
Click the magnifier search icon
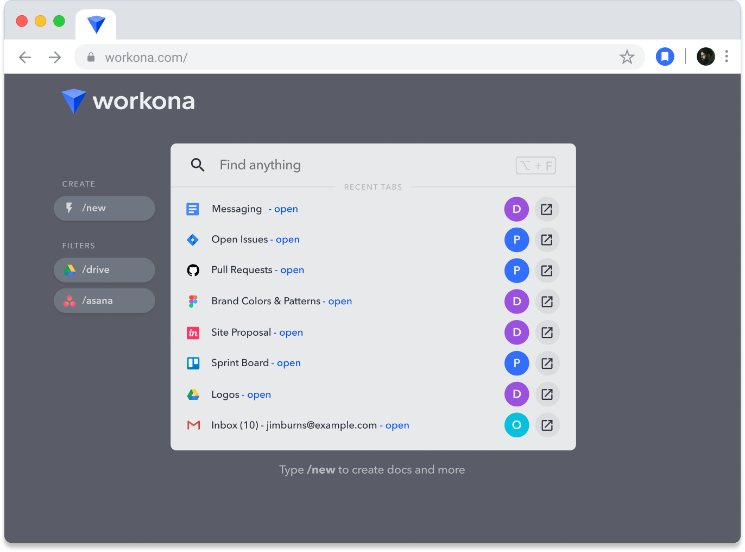click(198, 165)
